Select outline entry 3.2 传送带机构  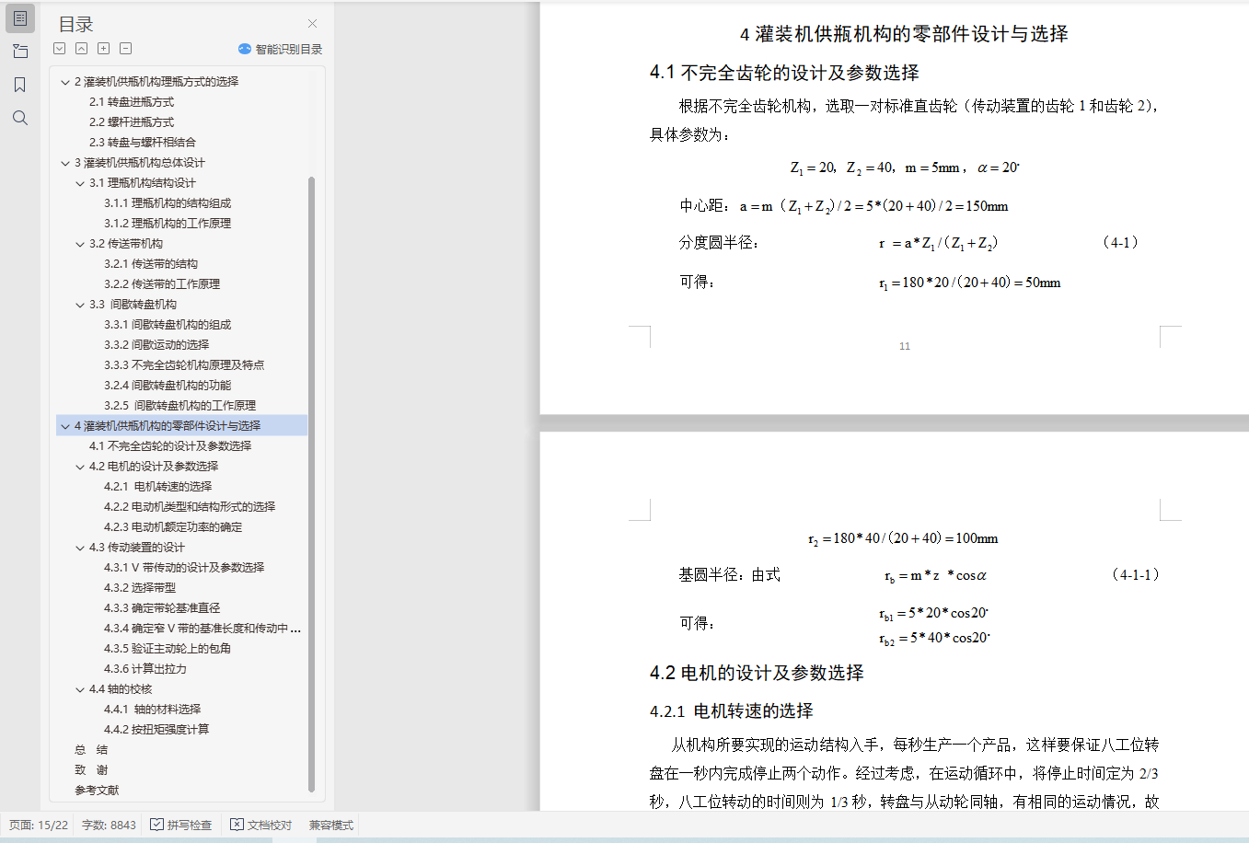(126, 244)
